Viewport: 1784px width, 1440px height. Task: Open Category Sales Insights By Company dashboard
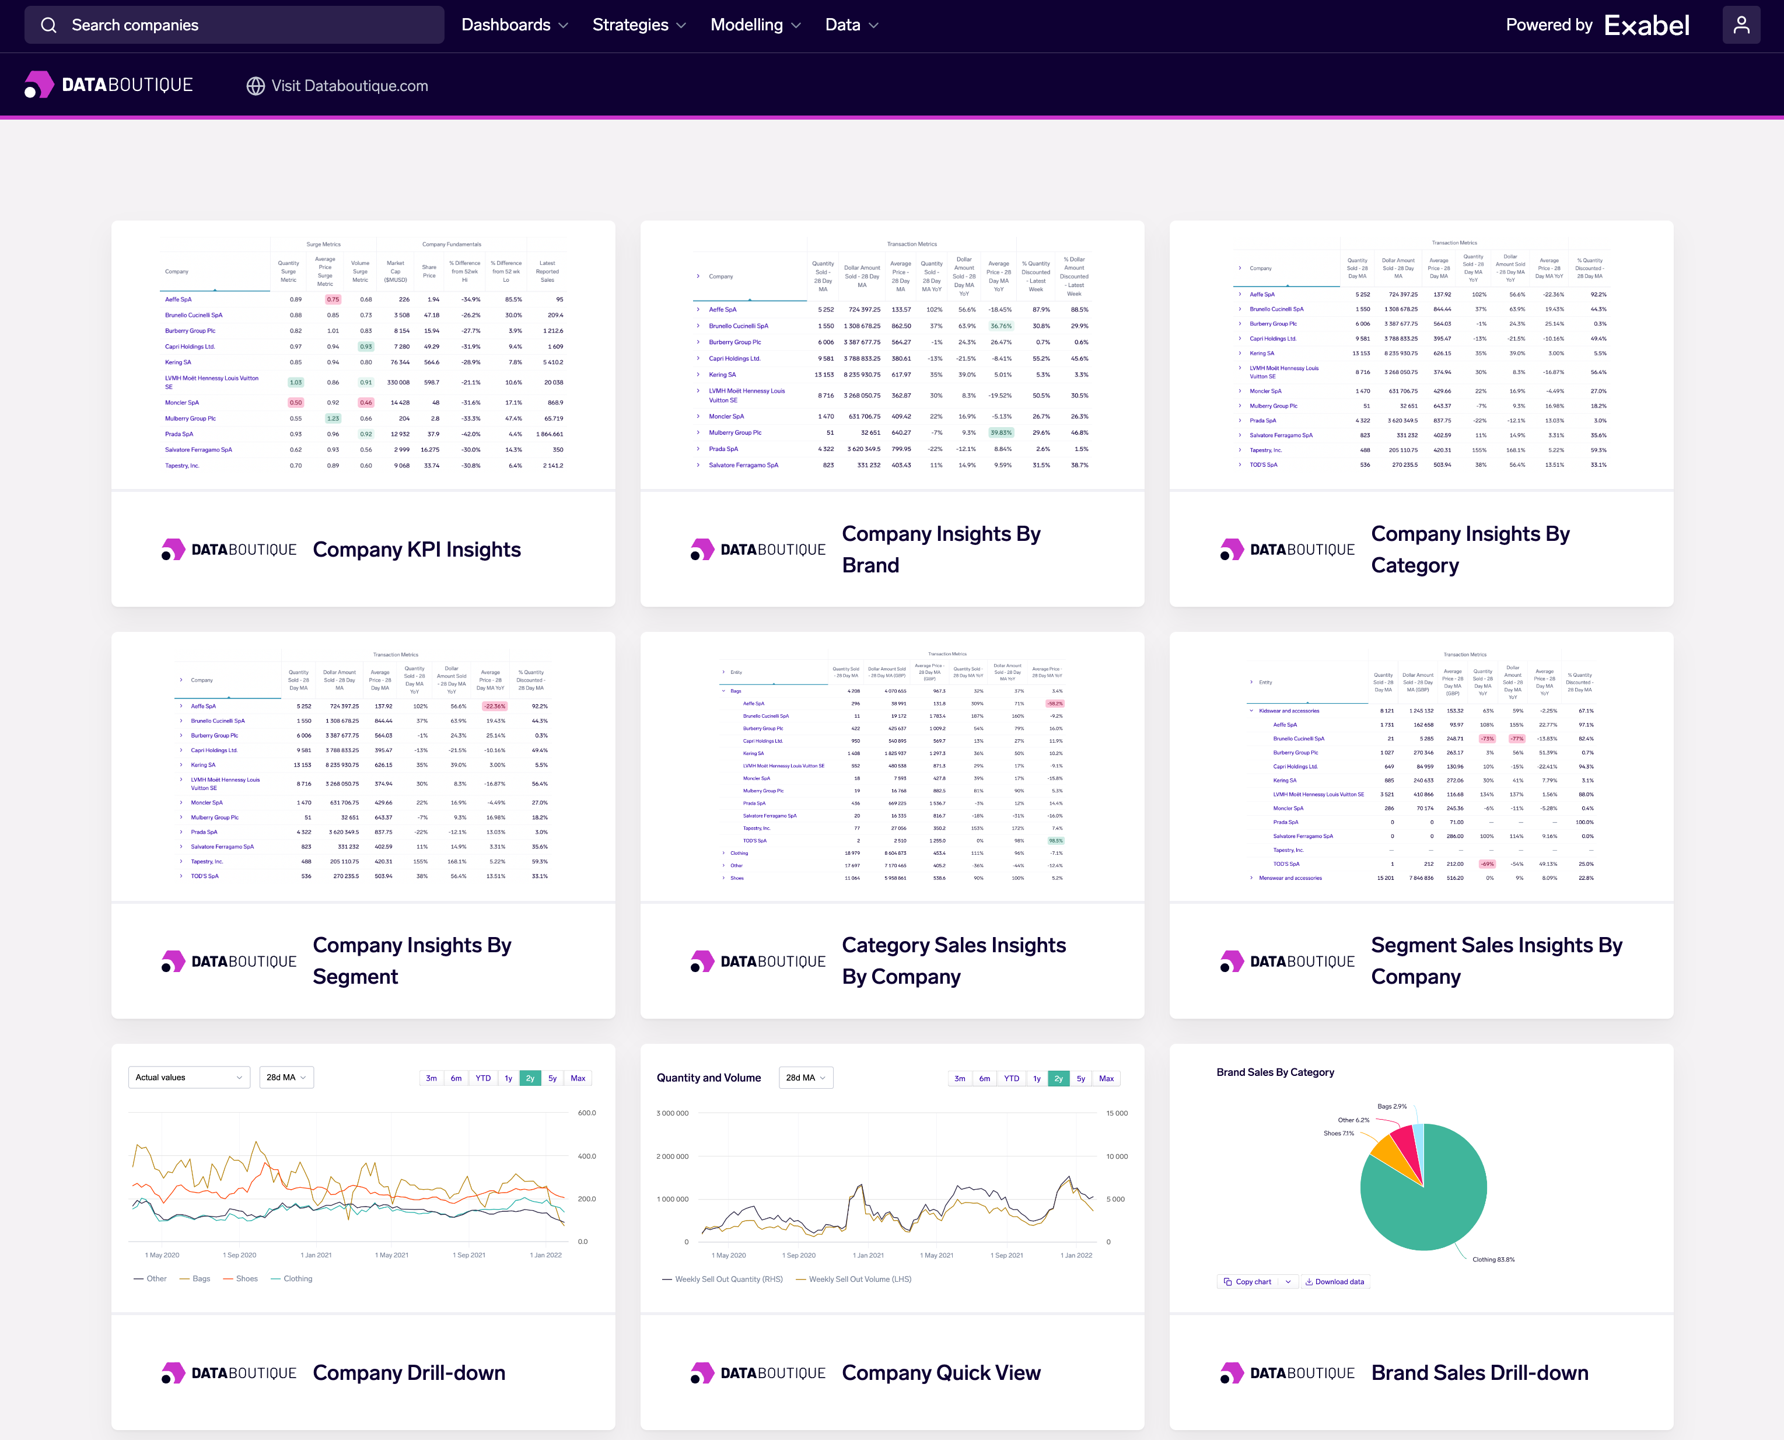click(x=954, y=960)
